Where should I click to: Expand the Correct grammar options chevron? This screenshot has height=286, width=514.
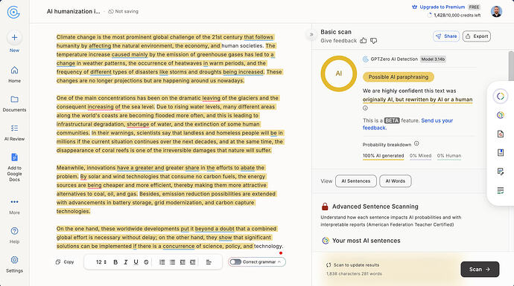[279, 261]
